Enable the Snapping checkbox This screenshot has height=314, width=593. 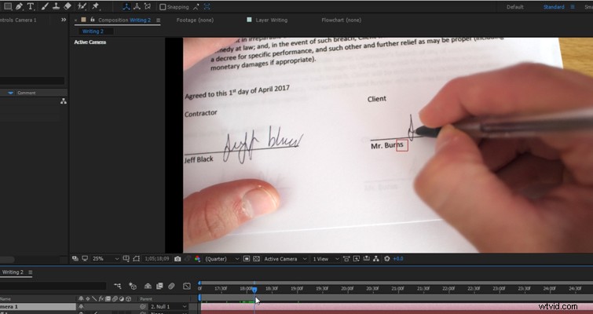pyautogui.click(x=163, y=7)
